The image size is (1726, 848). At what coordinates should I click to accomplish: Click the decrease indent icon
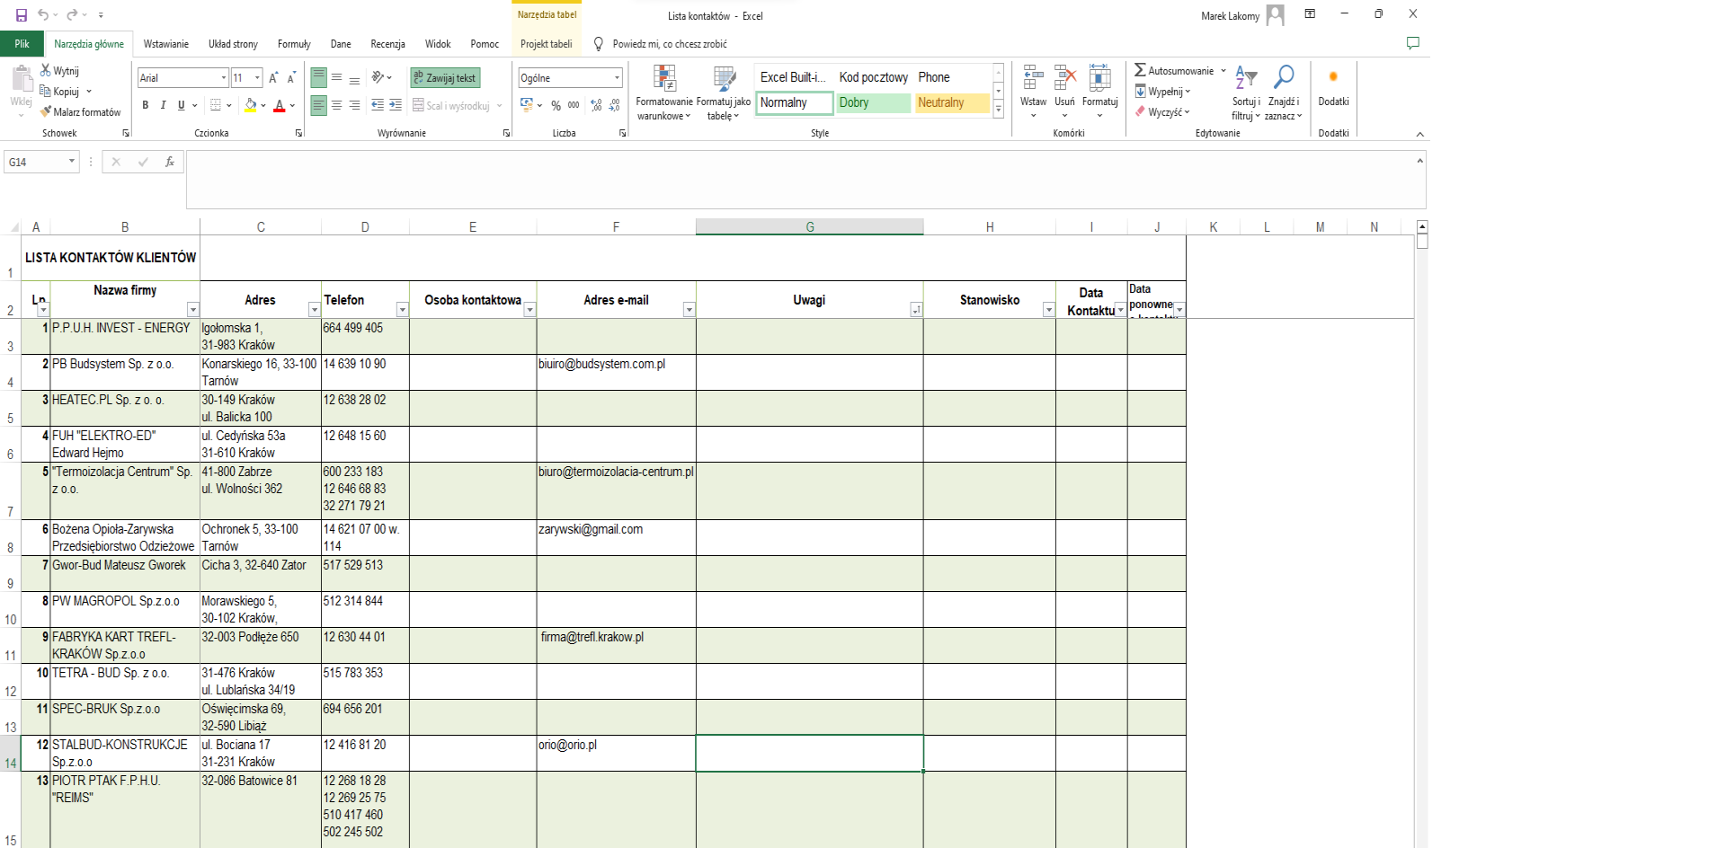click(x=378, y=105)
